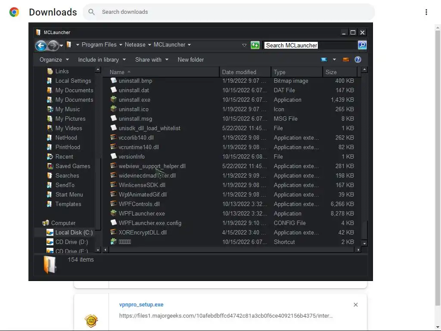Click file list scroll-down arrow
The height and width of the screenshot is (331, 441).
click(364, 243)
